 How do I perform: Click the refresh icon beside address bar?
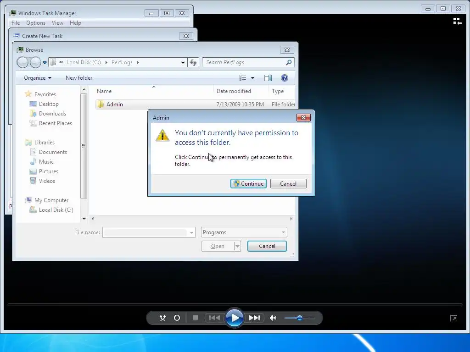pyautogui.click(x=193, y=62)
